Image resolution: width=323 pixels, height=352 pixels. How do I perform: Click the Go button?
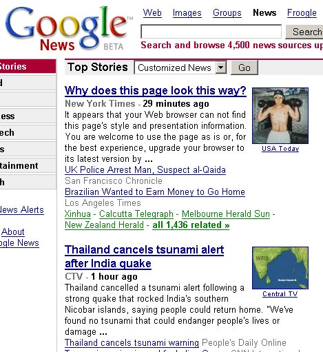point(244,68)
